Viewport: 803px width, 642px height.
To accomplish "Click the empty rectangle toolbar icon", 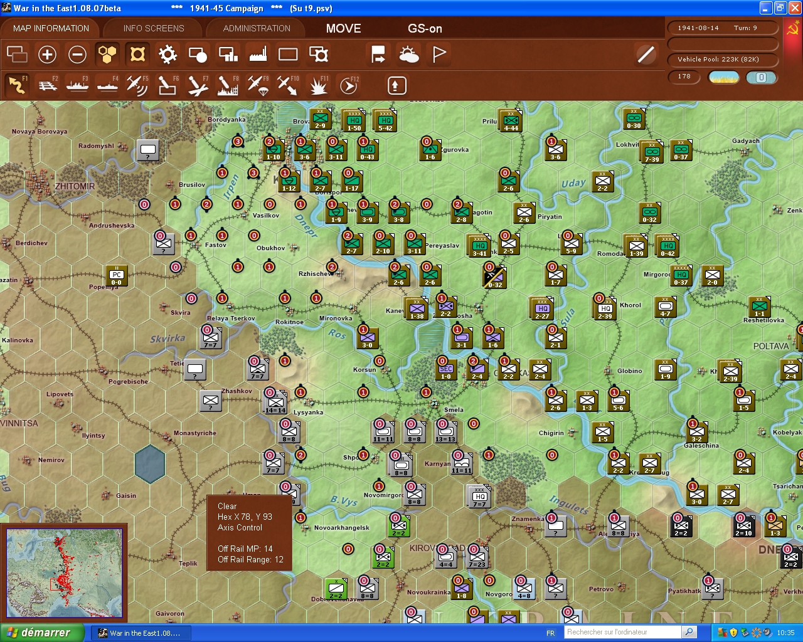I will click(288, 55).
